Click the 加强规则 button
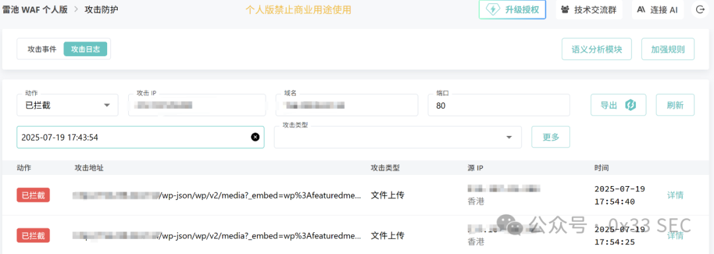Screen dimensions: 714x254 668,49
